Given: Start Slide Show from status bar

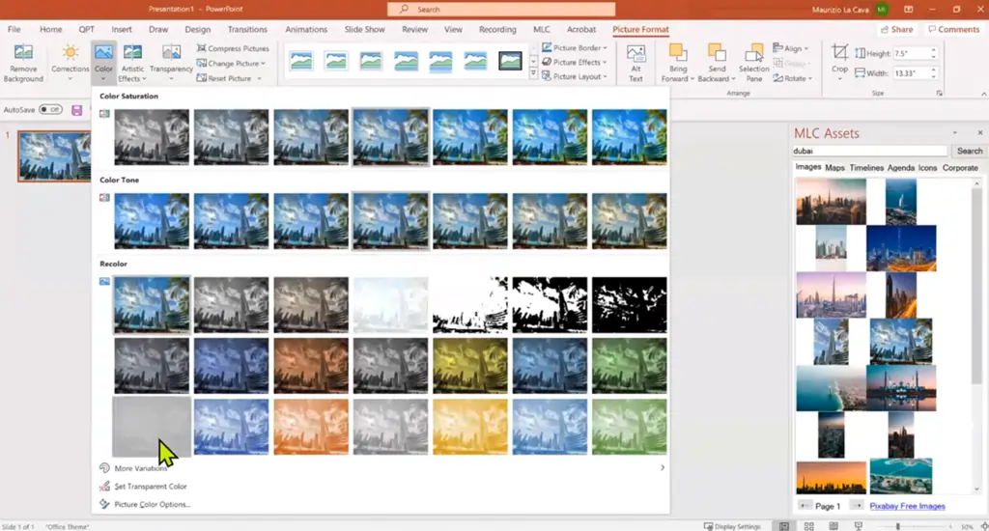Looking at the screenshot, I should point(858,526).
